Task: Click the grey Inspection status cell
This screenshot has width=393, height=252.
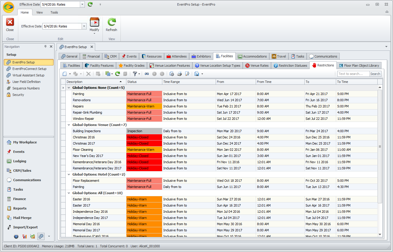Action: [x=144, y=131]
